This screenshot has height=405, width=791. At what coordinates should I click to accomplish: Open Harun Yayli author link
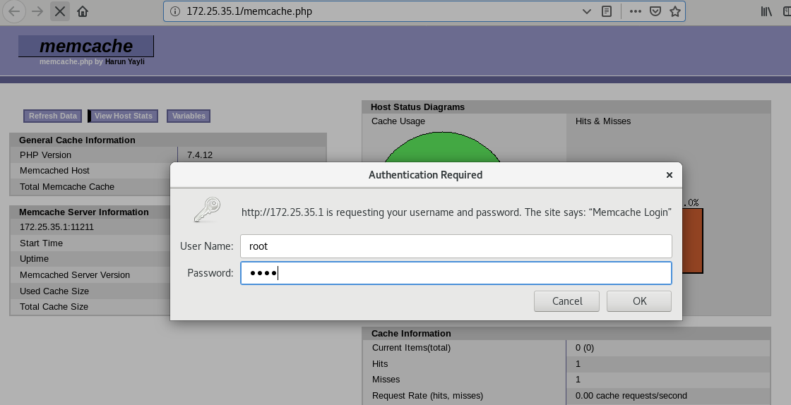[x=124, y=61]
